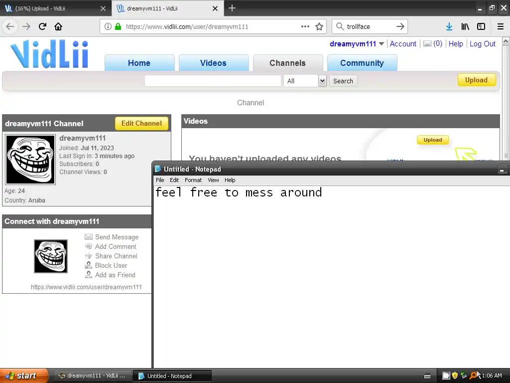The image size is (510, 383).
Task: Click the VidLii inbox envelope icon
Action: click(427, 44)
